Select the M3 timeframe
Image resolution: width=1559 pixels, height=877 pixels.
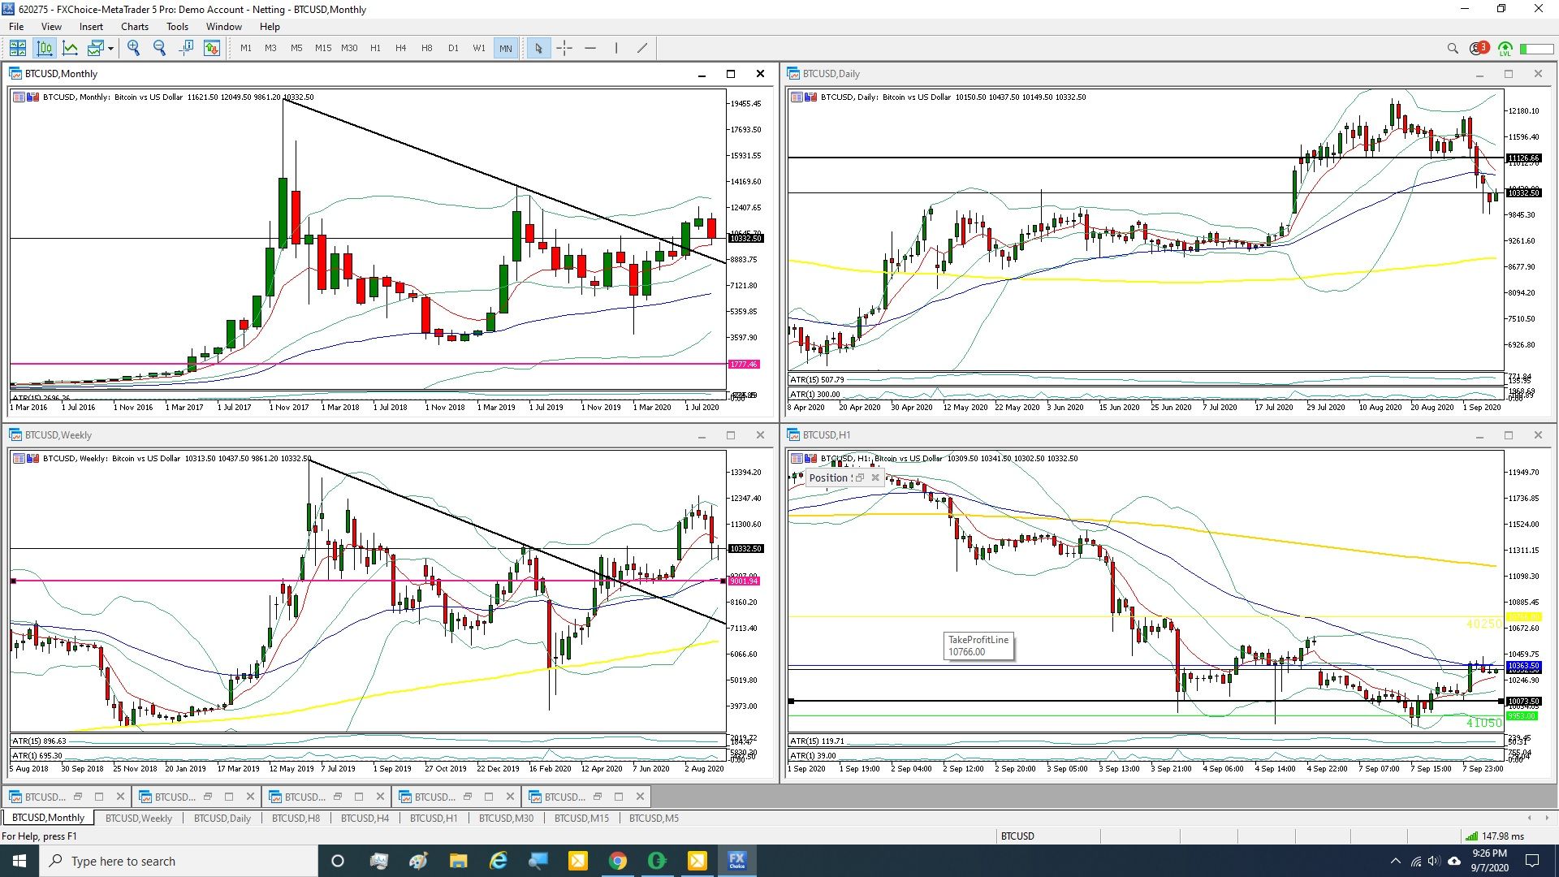pyautogui.click(x=270, y=48)
